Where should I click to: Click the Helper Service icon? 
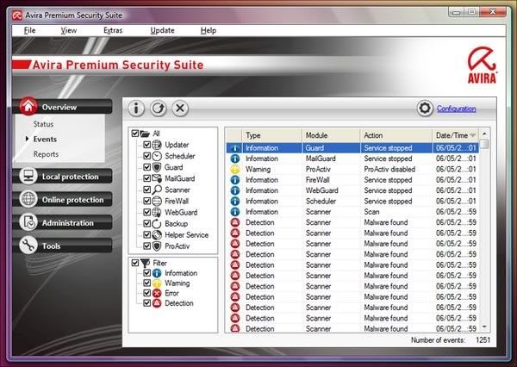click(x=157, y=235)
